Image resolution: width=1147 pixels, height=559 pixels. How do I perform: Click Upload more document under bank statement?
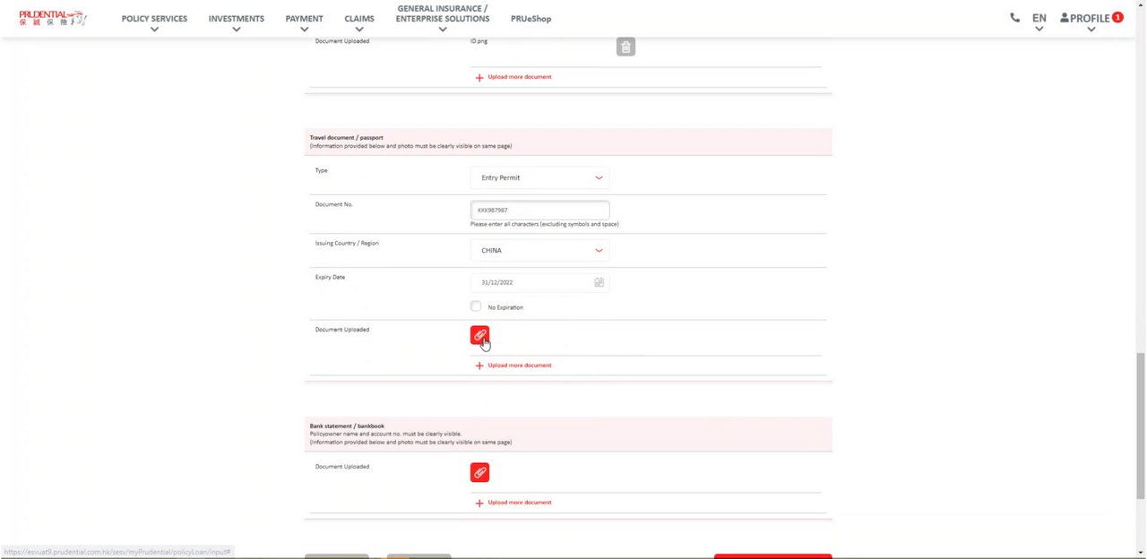click(513, 503)
